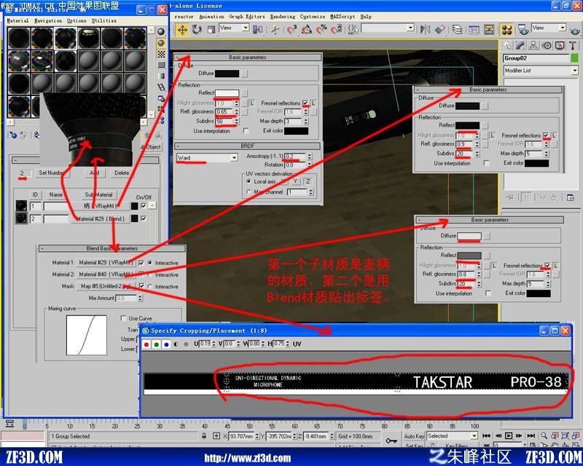Click the Auto Key button
583x466 pixels.
tap(414, 436)
